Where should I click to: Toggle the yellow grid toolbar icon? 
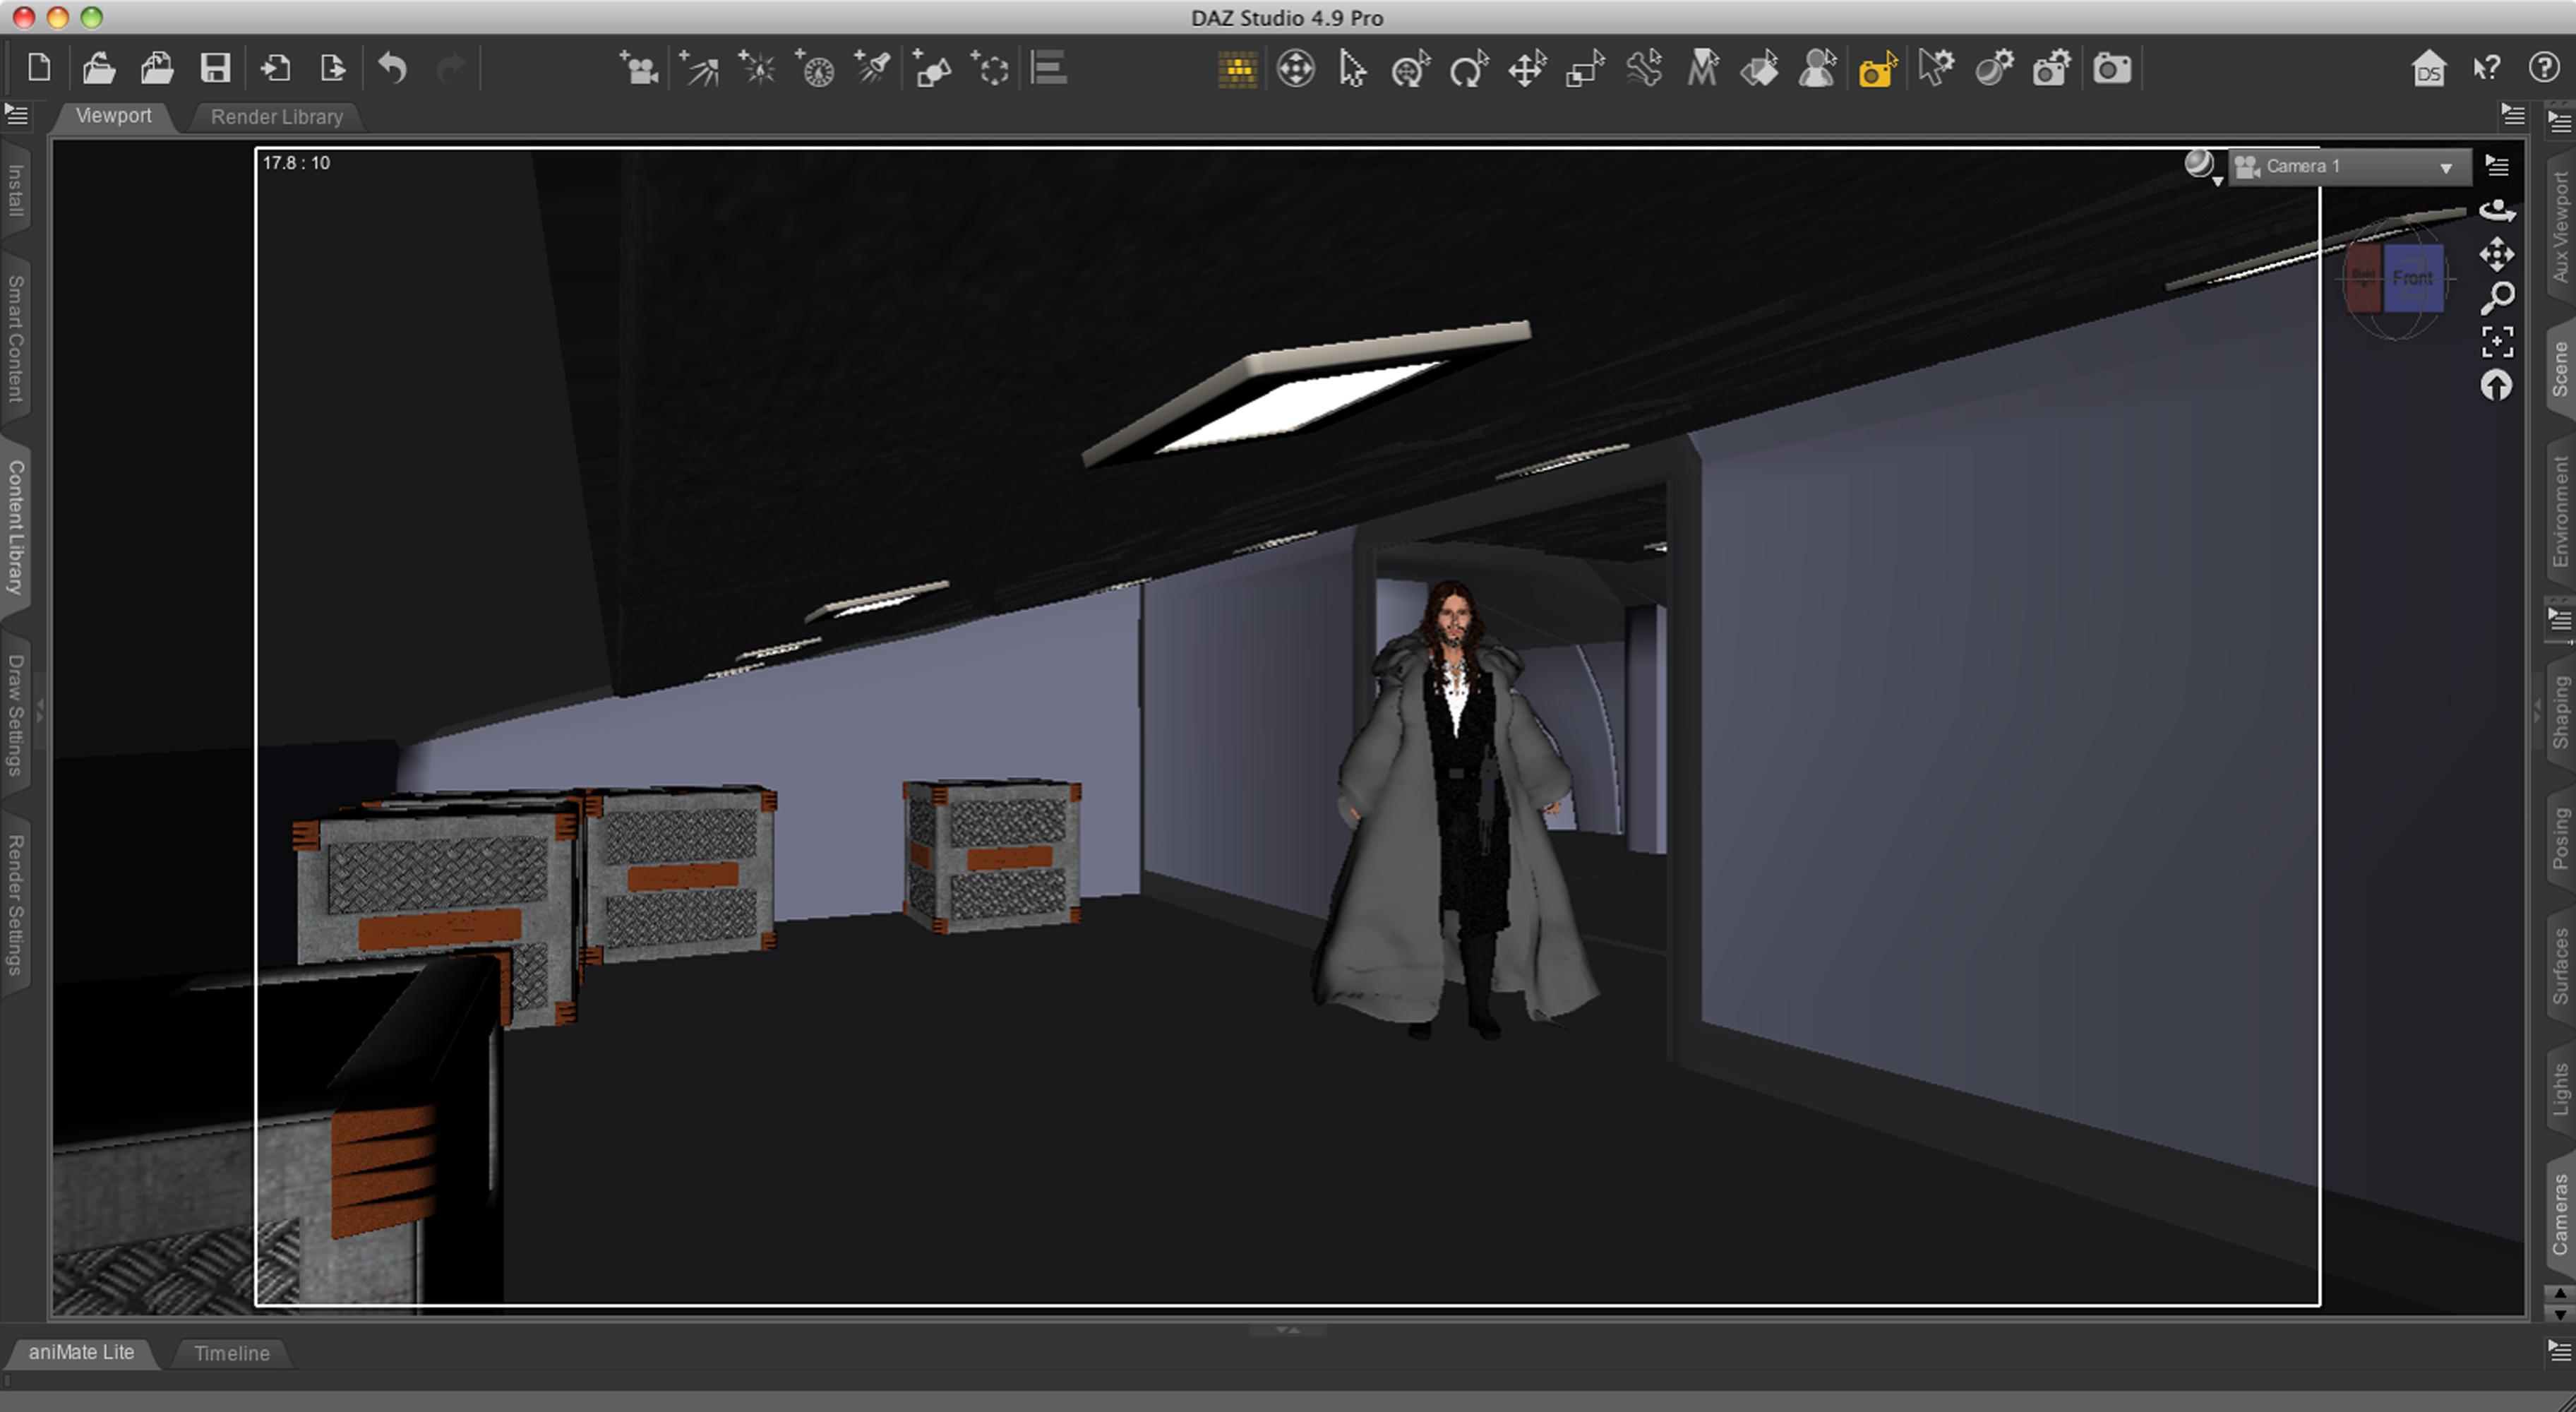pyautogui.click(x=1237, y=69)
